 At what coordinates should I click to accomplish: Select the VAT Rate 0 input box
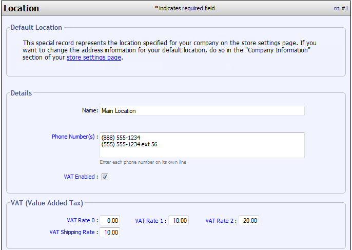tap(110, 221)
